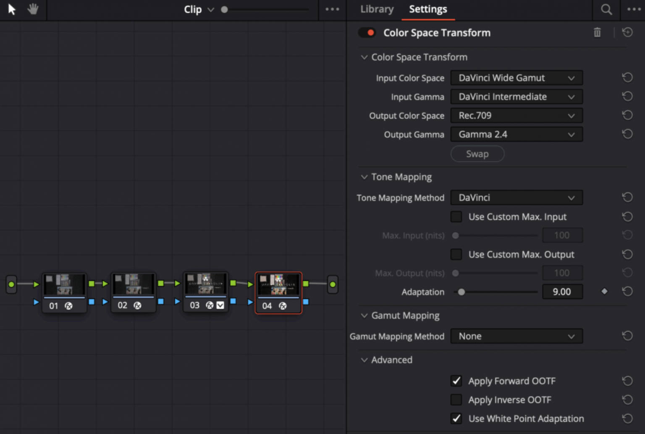Open the Tone Mapping Method dropdown

click(x=516, y=198)
